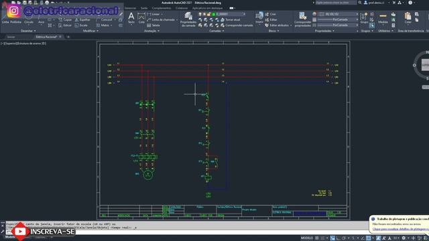Expand the Desenhar panel
Image resolution: width=429 pixels, height=241 pixels.
pos(28,31)
